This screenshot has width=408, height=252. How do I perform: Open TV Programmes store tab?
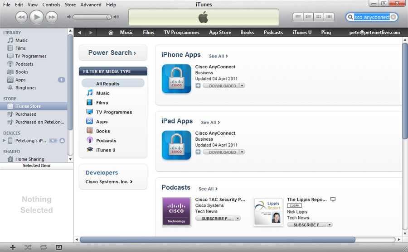182,33
